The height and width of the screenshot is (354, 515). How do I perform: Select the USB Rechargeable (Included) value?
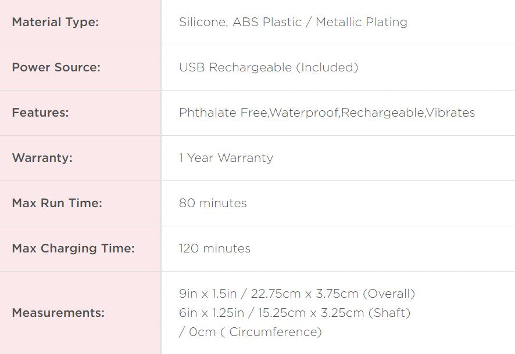click(x=269, y=67)
